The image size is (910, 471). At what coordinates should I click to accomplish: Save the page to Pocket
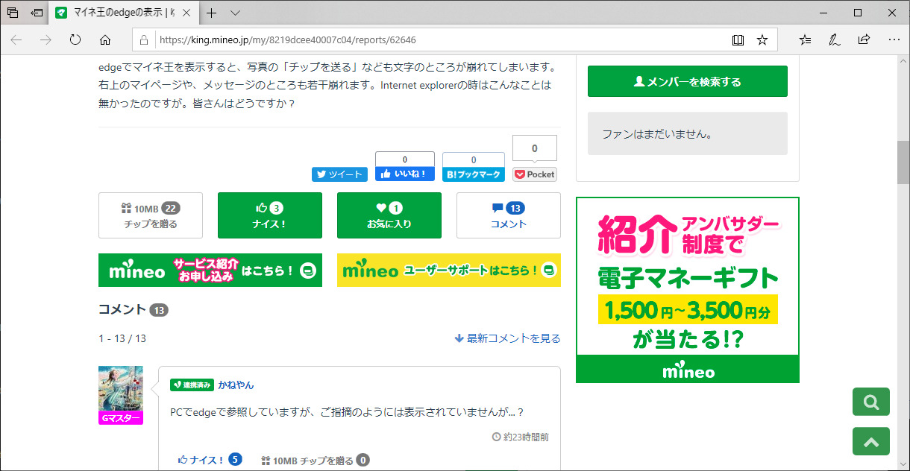pyautogui.click(x=535, y=174)
